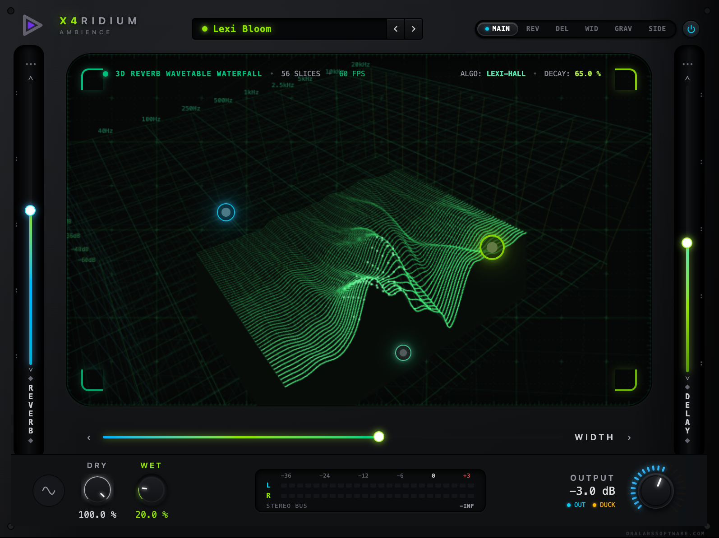
Task: Click the 20.0 % wet value
Action: pyautogui.click(x=152, y=515)
